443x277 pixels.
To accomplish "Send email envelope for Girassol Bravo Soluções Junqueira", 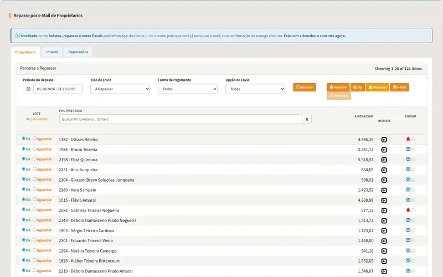I will tap(408, 179).
